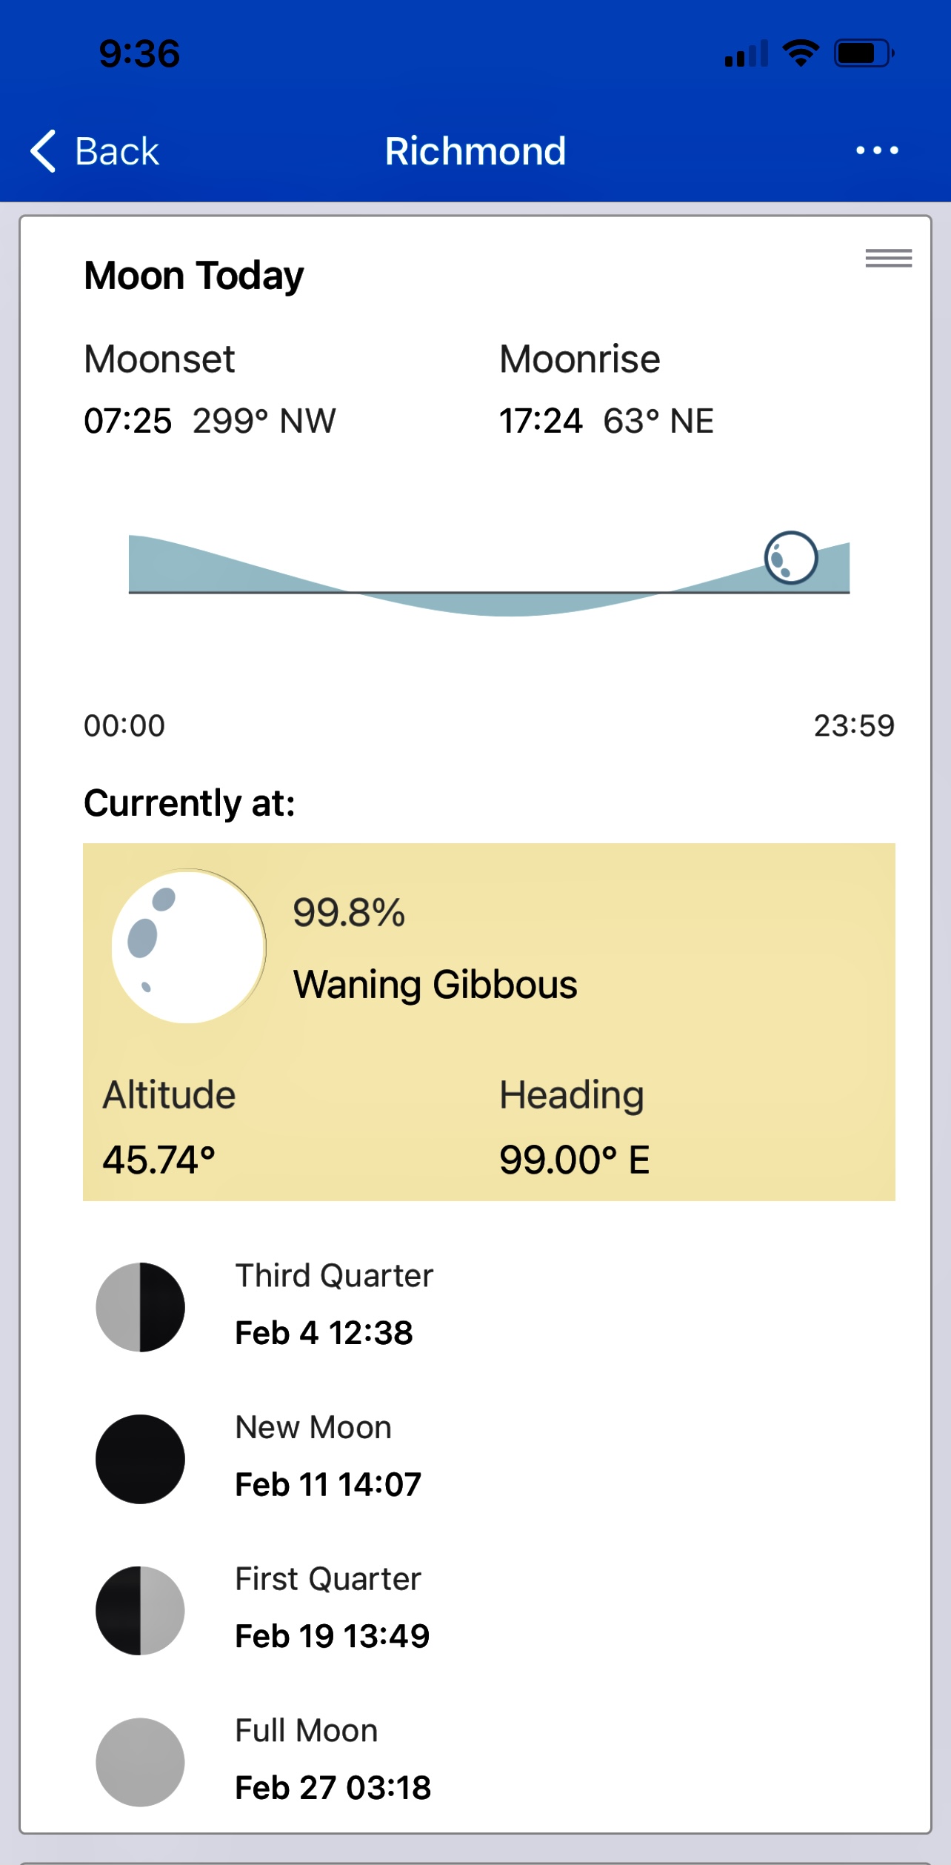Tap the Moonrise time 17:24
951x1865 pixels.
pyautogui.click(x=541, y=421)
